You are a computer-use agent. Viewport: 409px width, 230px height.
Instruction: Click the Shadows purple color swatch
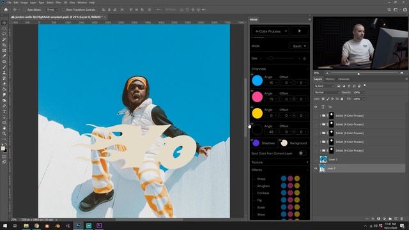(x=256, y=143)
